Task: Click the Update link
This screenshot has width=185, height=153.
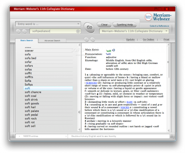Action: point(130,40)
